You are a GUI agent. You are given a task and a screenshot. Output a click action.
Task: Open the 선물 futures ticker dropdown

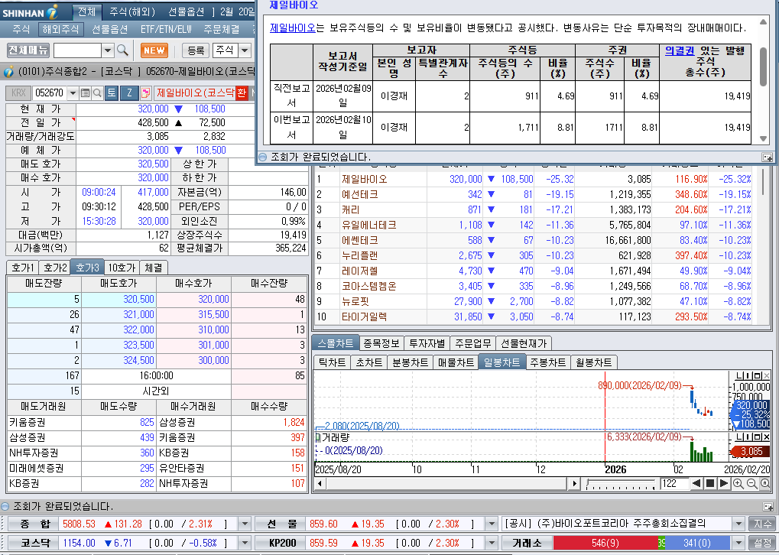point(491,524)
